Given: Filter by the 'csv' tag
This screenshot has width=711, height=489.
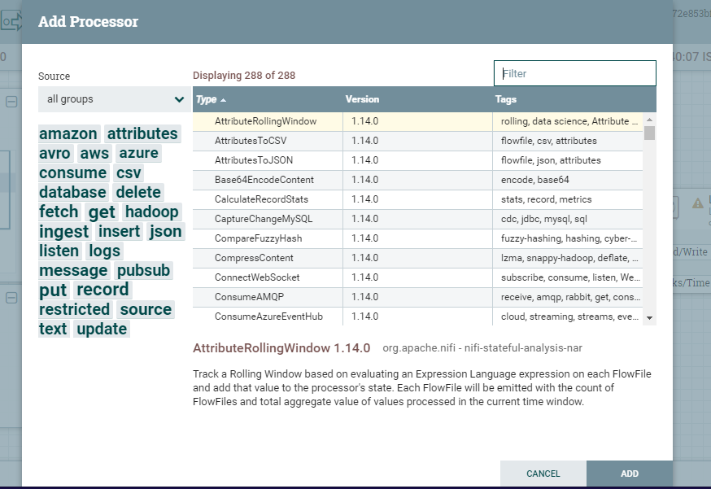Looking at the screenshot, I should tap(129, 172).
